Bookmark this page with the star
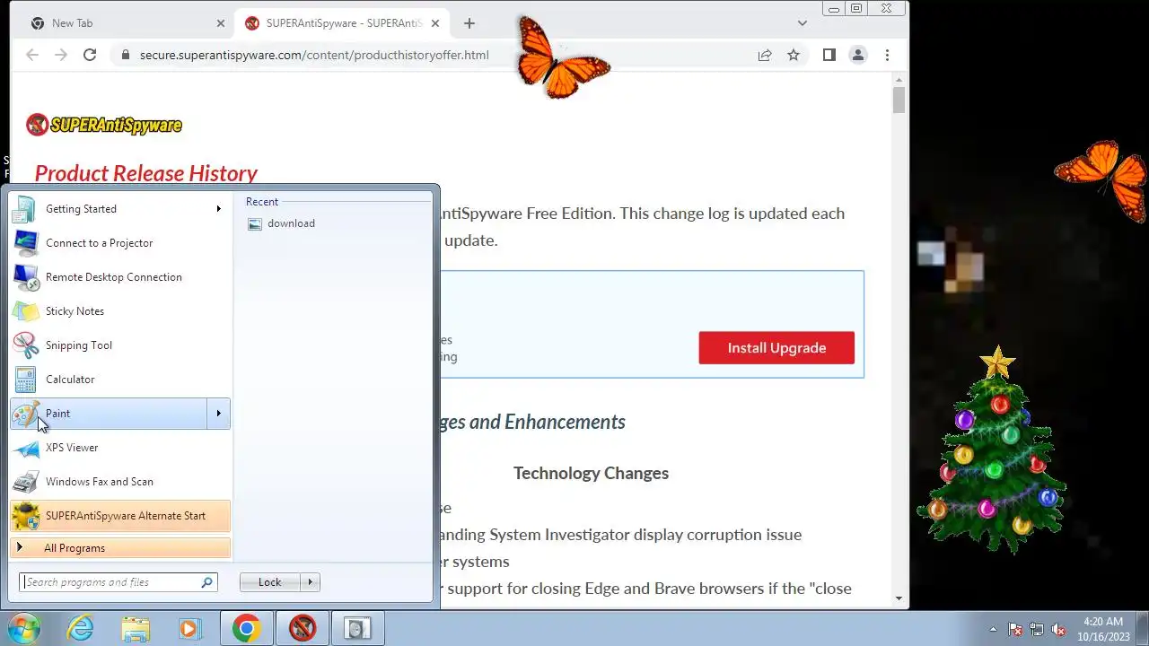The image size is (1149, 646). (x=794, y=55)
